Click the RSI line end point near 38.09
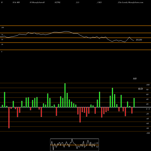The height and width of the screenshot is (151, 151). (134, 40)
